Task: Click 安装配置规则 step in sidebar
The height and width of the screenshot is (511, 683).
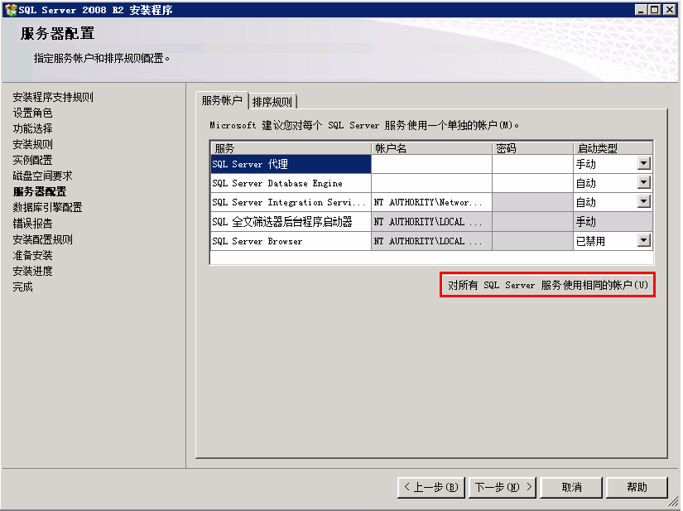Action: tap(43, 239)
